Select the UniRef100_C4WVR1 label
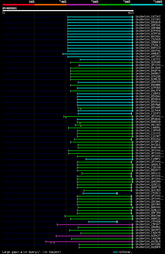 (x=148, y=128)
